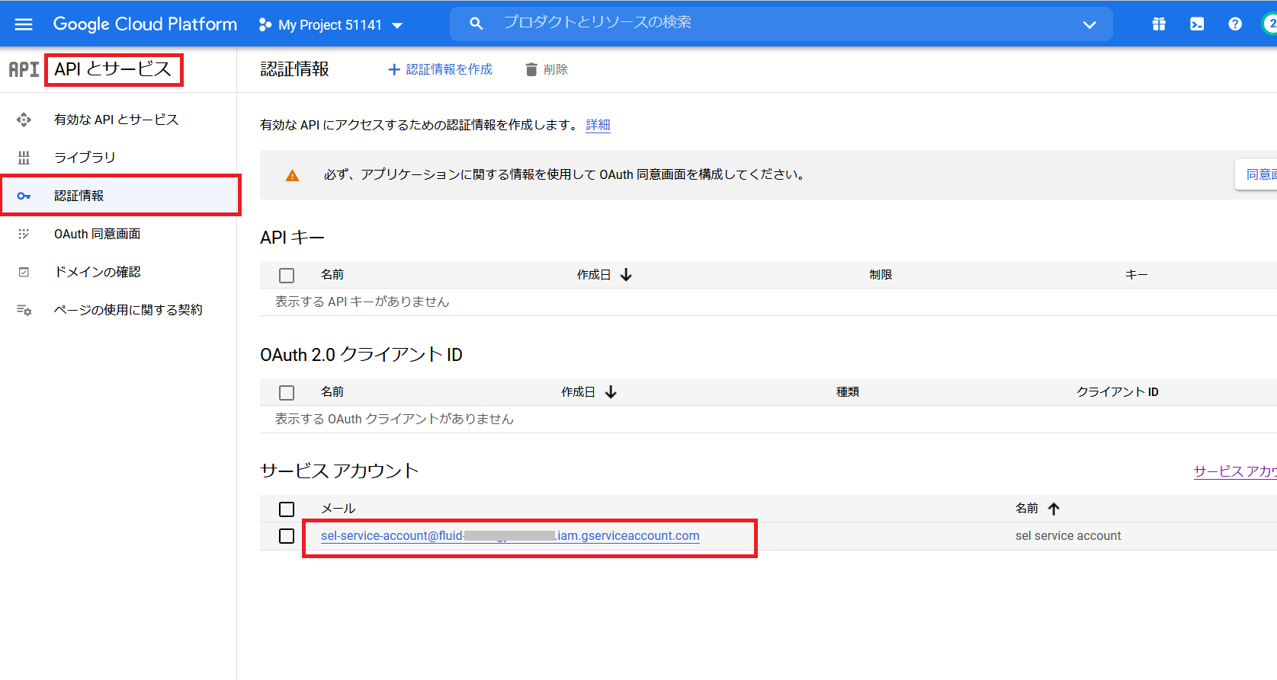1277x680 pixels.
Task: Click the credentials key icon
Action: (24, 196)
